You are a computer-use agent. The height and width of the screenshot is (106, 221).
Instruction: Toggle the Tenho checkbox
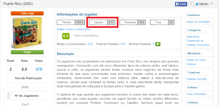59,22
